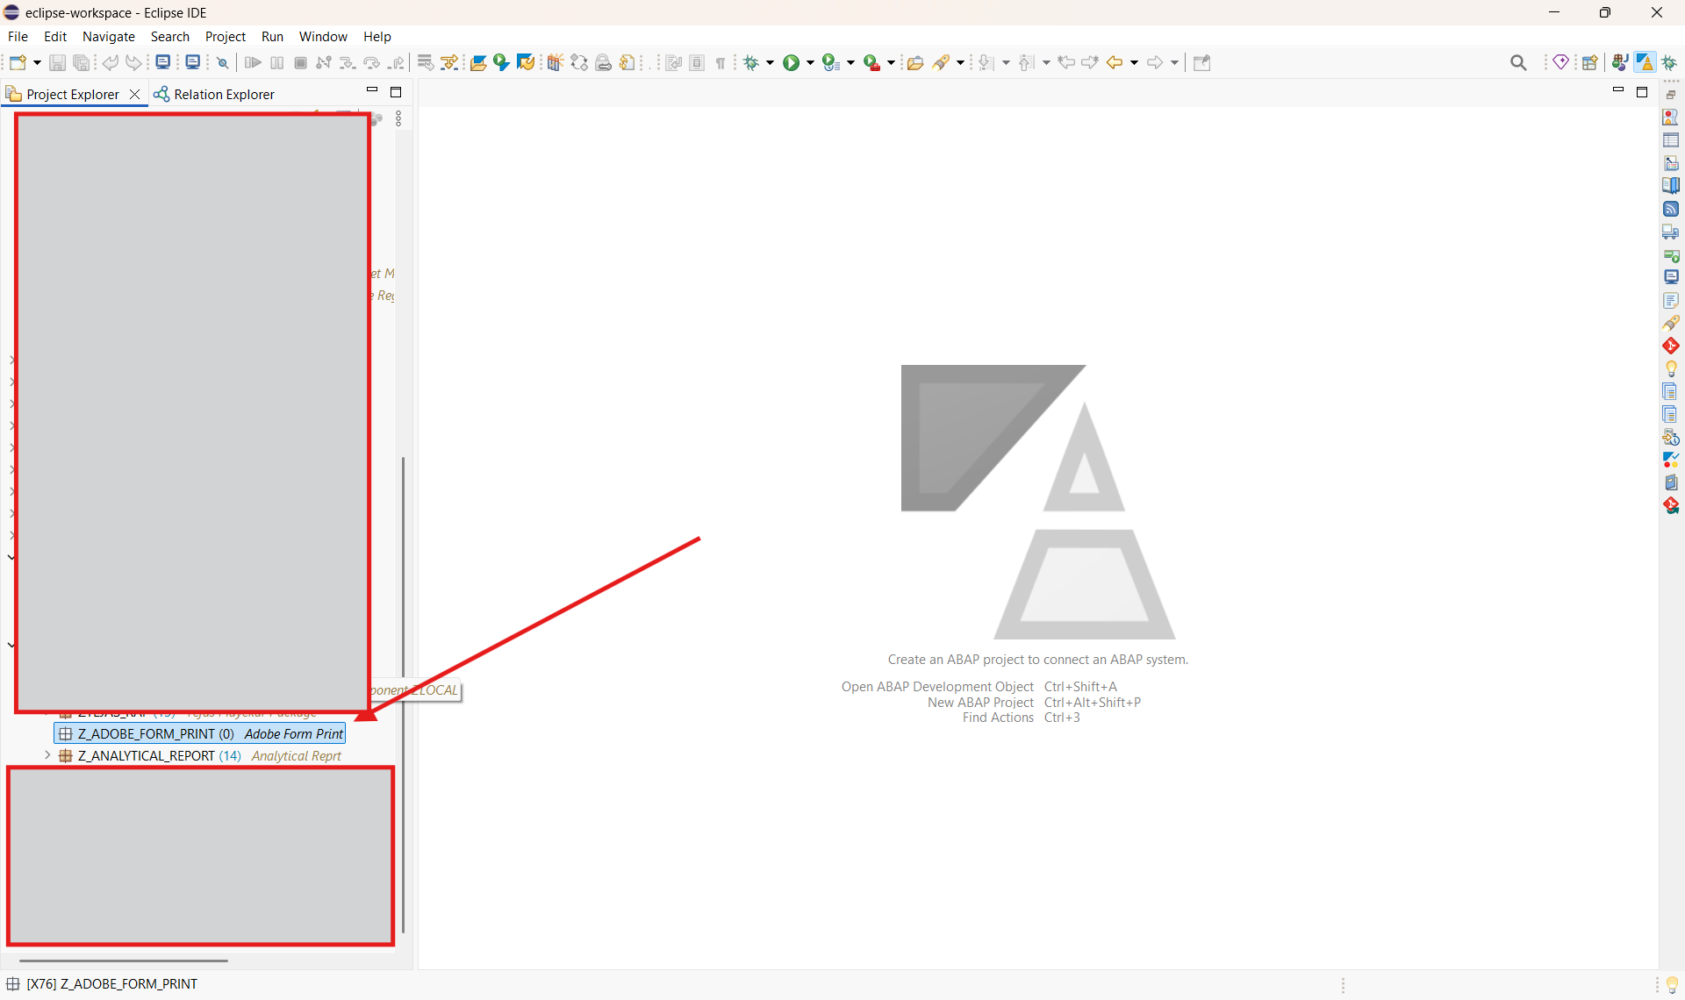Viewport: 1685px width, 1000px height.
Task: Click the open book documentation sidebar icon
Action: tap(1671, 185)
